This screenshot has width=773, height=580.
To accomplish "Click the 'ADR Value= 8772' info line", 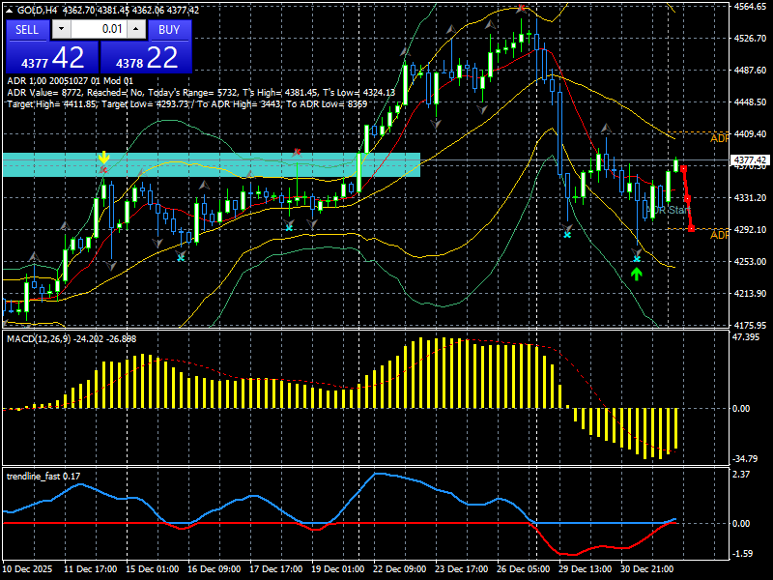I will tap(201, 92).
